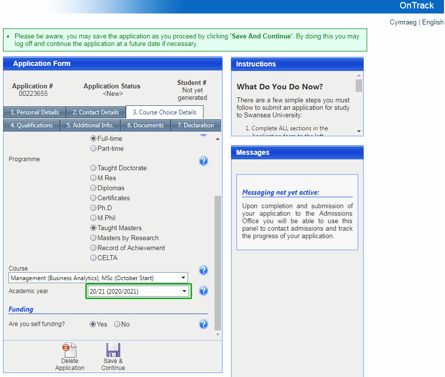Open the 6. Documents tab
Image resolution: width=445 pixels, height=377 pixels.
click(x=145, y=125)
